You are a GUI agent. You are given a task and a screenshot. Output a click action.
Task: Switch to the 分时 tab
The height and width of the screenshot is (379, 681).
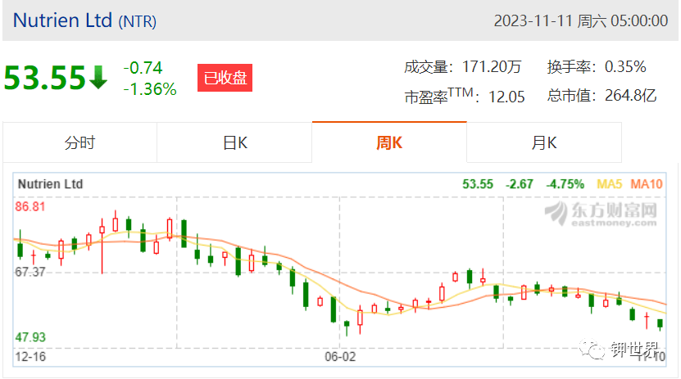tap(80, 142)
